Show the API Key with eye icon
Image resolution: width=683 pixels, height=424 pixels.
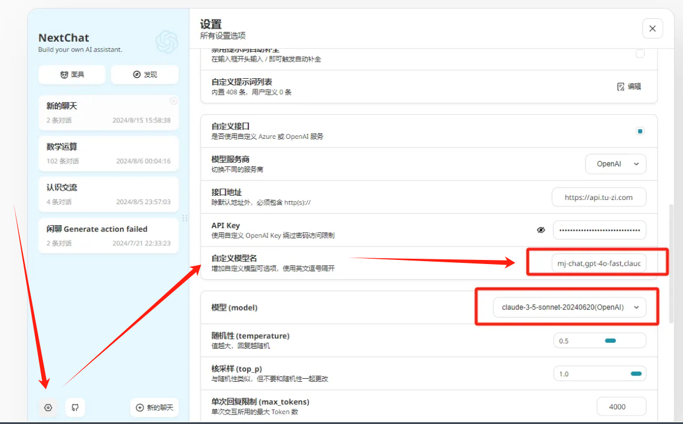[x=541, y=230]
